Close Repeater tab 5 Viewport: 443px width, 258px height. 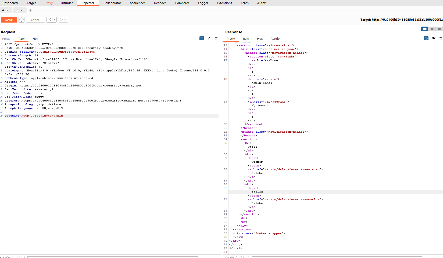(22, 10)
